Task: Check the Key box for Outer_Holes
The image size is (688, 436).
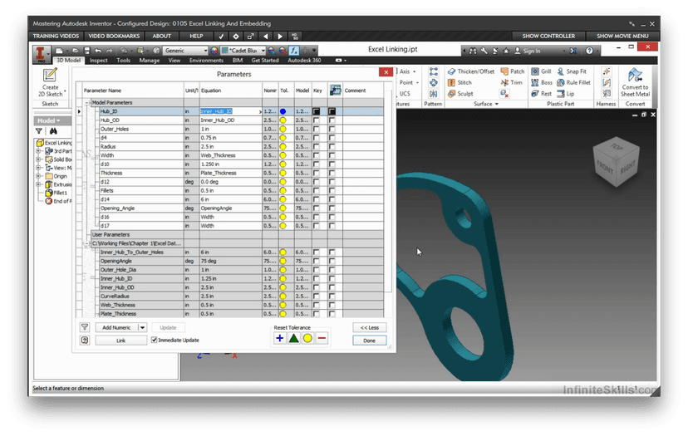Action: [317, 129]
